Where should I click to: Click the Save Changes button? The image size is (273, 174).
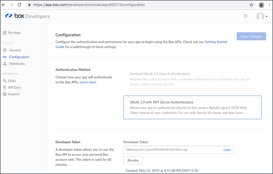[x=251, y=36]
